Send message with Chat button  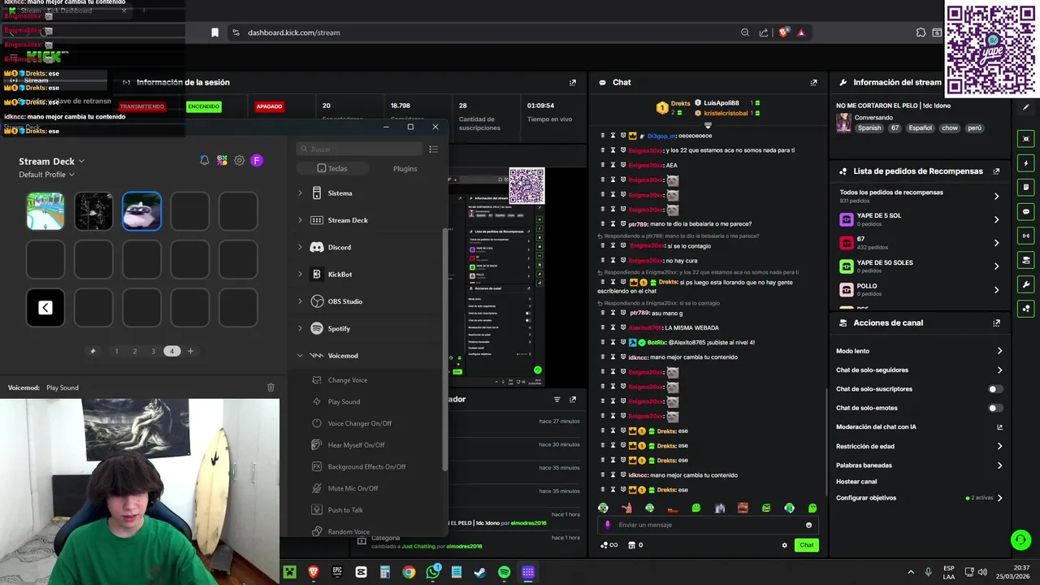tap(807, 545)
